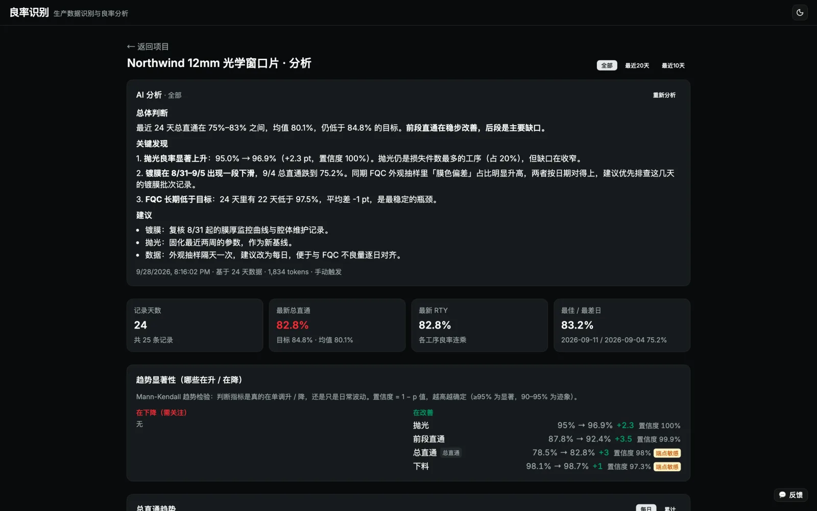Open the 反馈 feedback button
The height and width of the screenshot is (511, 817).
pos(791,495)
